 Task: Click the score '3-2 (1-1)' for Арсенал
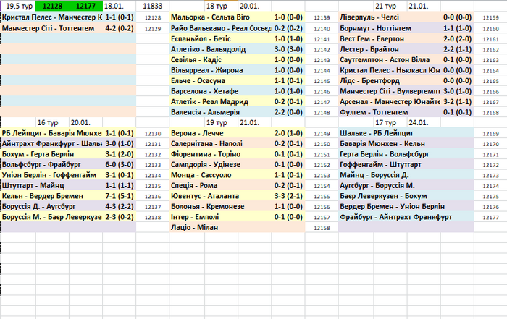[457, 102]
